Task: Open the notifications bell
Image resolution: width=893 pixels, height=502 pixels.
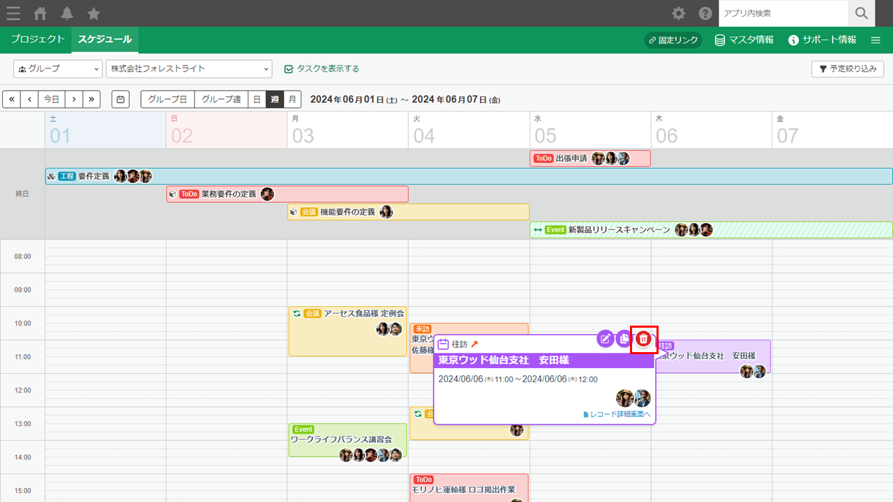Action: 67,13
